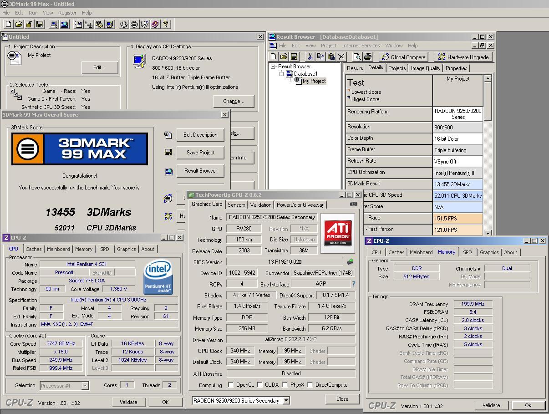Click OK in the Memory CPU-Z window
This screenshot has height=414, width=549.
click(x=528, y=405)
